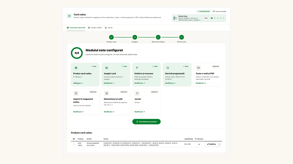Click the Primul card step checkmark
The image size is (293, 164).
pos(181,37)
